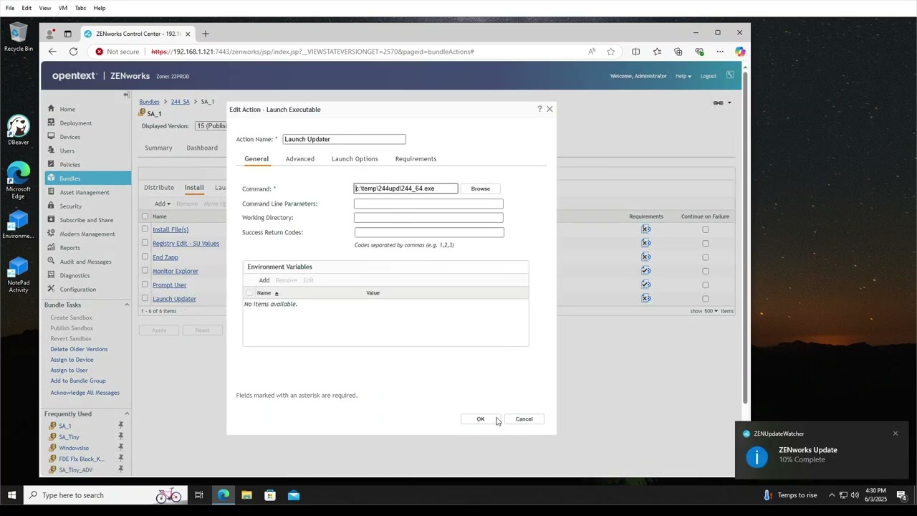This screenshot has height=516, width=917.
Task: Open the Add dropdown in actions toolbar
Action: [x=163, y=204]
